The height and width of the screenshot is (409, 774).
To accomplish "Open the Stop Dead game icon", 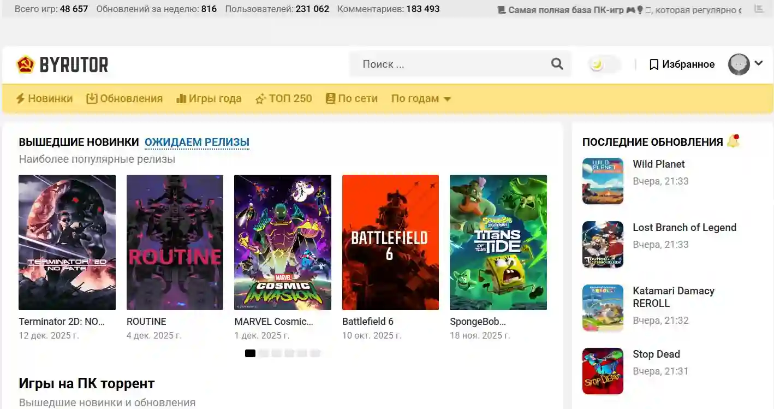I will coord(603,371).
